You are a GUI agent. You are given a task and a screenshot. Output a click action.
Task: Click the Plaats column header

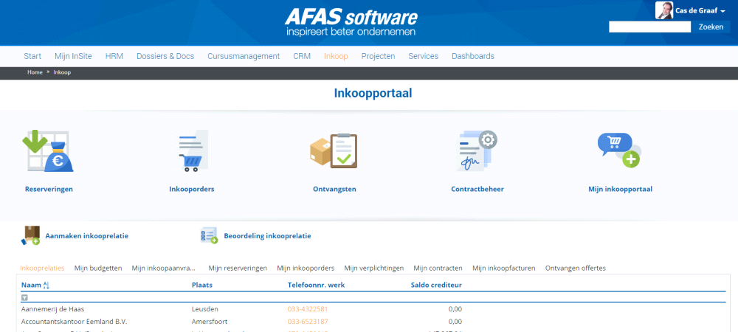point(202,285)
